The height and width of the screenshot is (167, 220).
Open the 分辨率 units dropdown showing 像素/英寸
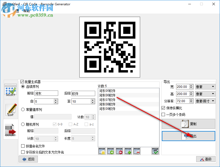tap(205, 101)
